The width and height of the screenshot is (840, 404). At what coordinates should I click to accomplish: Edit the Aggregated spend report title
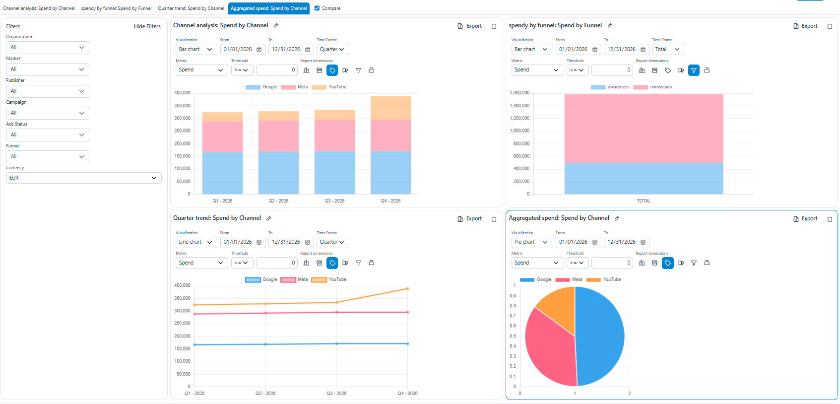(x=617, y=218)
